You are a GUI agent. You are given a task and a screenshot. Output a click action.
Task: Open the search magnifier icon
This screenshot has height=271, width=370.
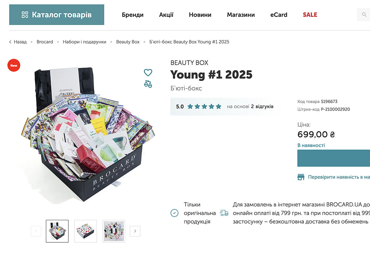(364, 15)
